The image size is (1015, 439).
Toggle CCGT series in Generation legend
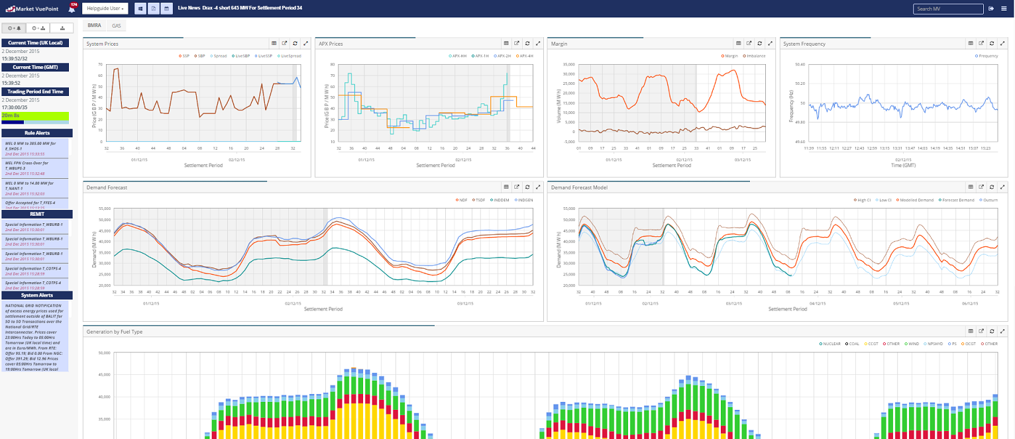(x=872, y=344)
